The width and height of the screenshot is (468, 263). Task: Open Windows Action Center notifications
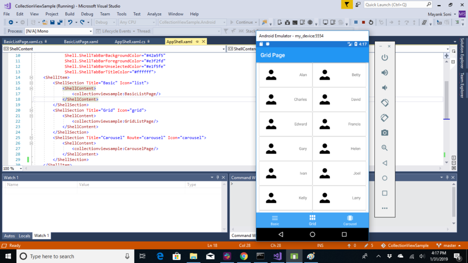(x=457, y=256)
